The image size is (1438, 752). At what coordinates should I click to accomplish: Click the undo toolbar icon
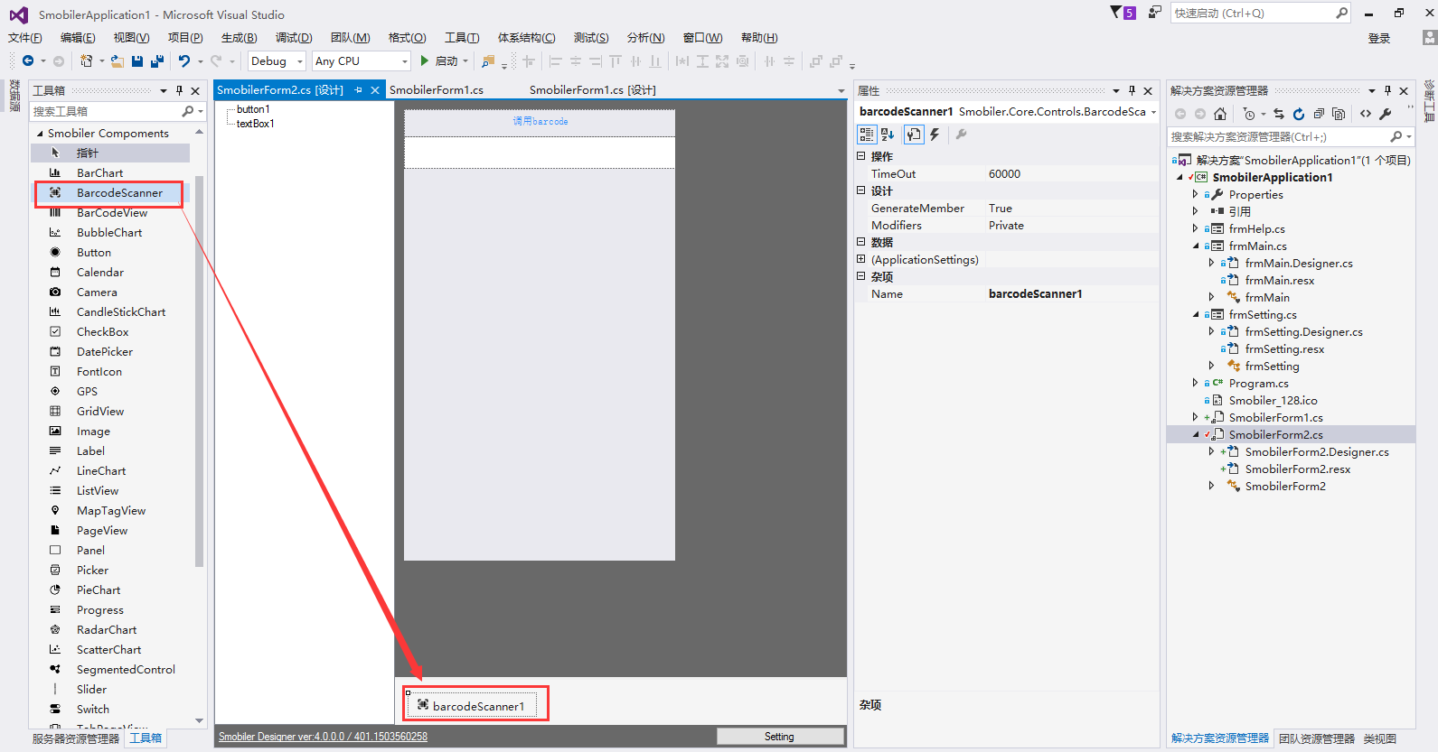184,60
